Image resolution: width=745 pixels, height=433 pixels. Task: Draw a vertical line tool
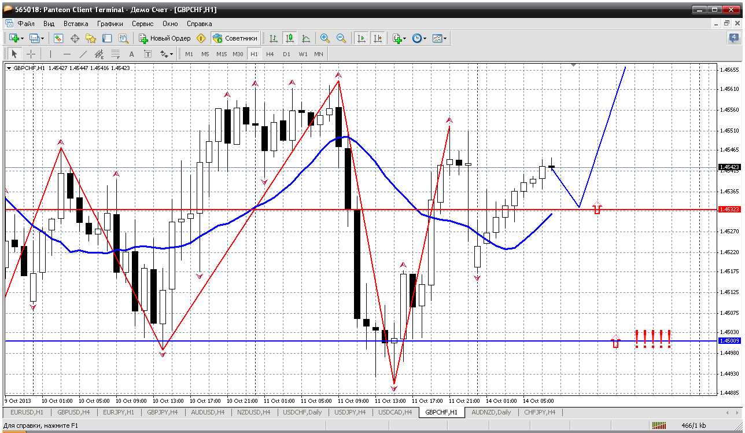[x=51, y=54]
